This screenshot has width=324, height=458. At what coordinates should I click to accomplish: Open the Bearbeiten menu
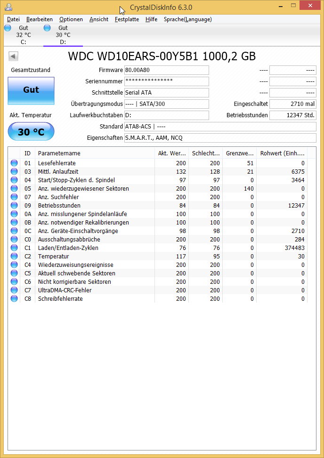[x=40, y=19]
